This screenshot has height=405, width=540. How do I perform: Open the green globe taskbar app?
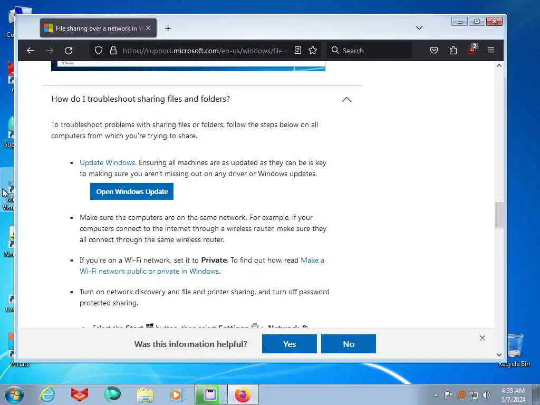pyautogui.click(x=112, y=394)
